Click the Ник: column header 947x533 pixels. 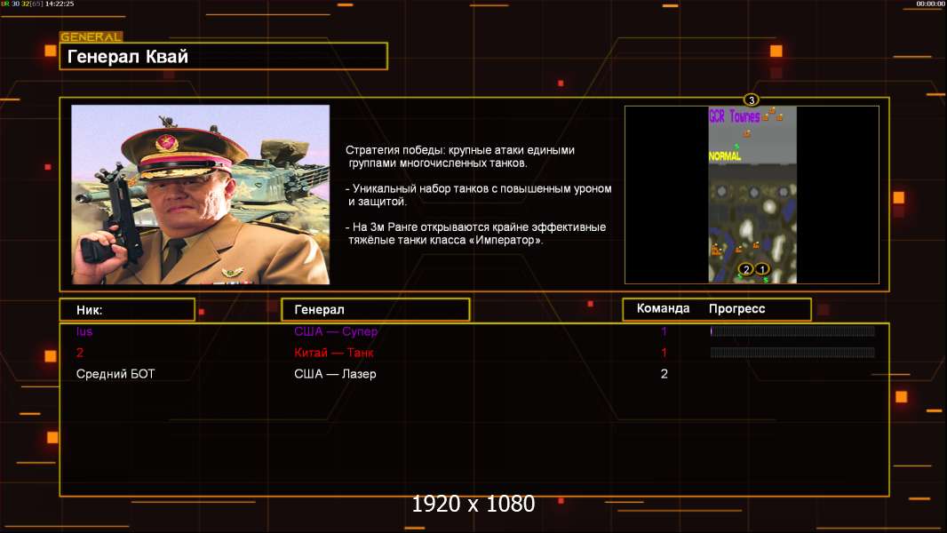[x=127, y=309]
